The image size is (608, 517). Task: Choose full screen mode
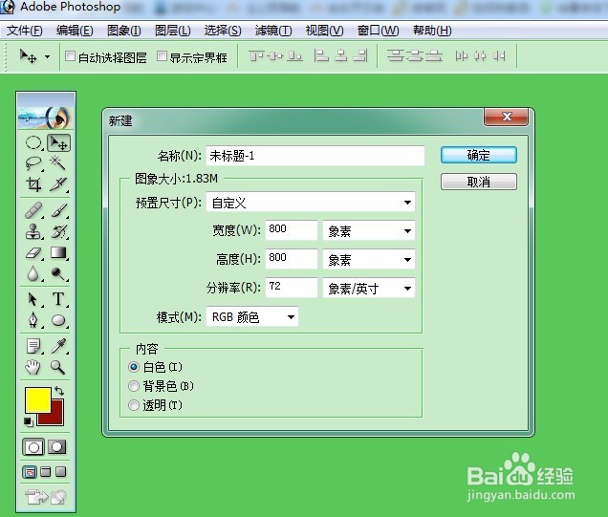pyautogui.click(x=61, y=472)
